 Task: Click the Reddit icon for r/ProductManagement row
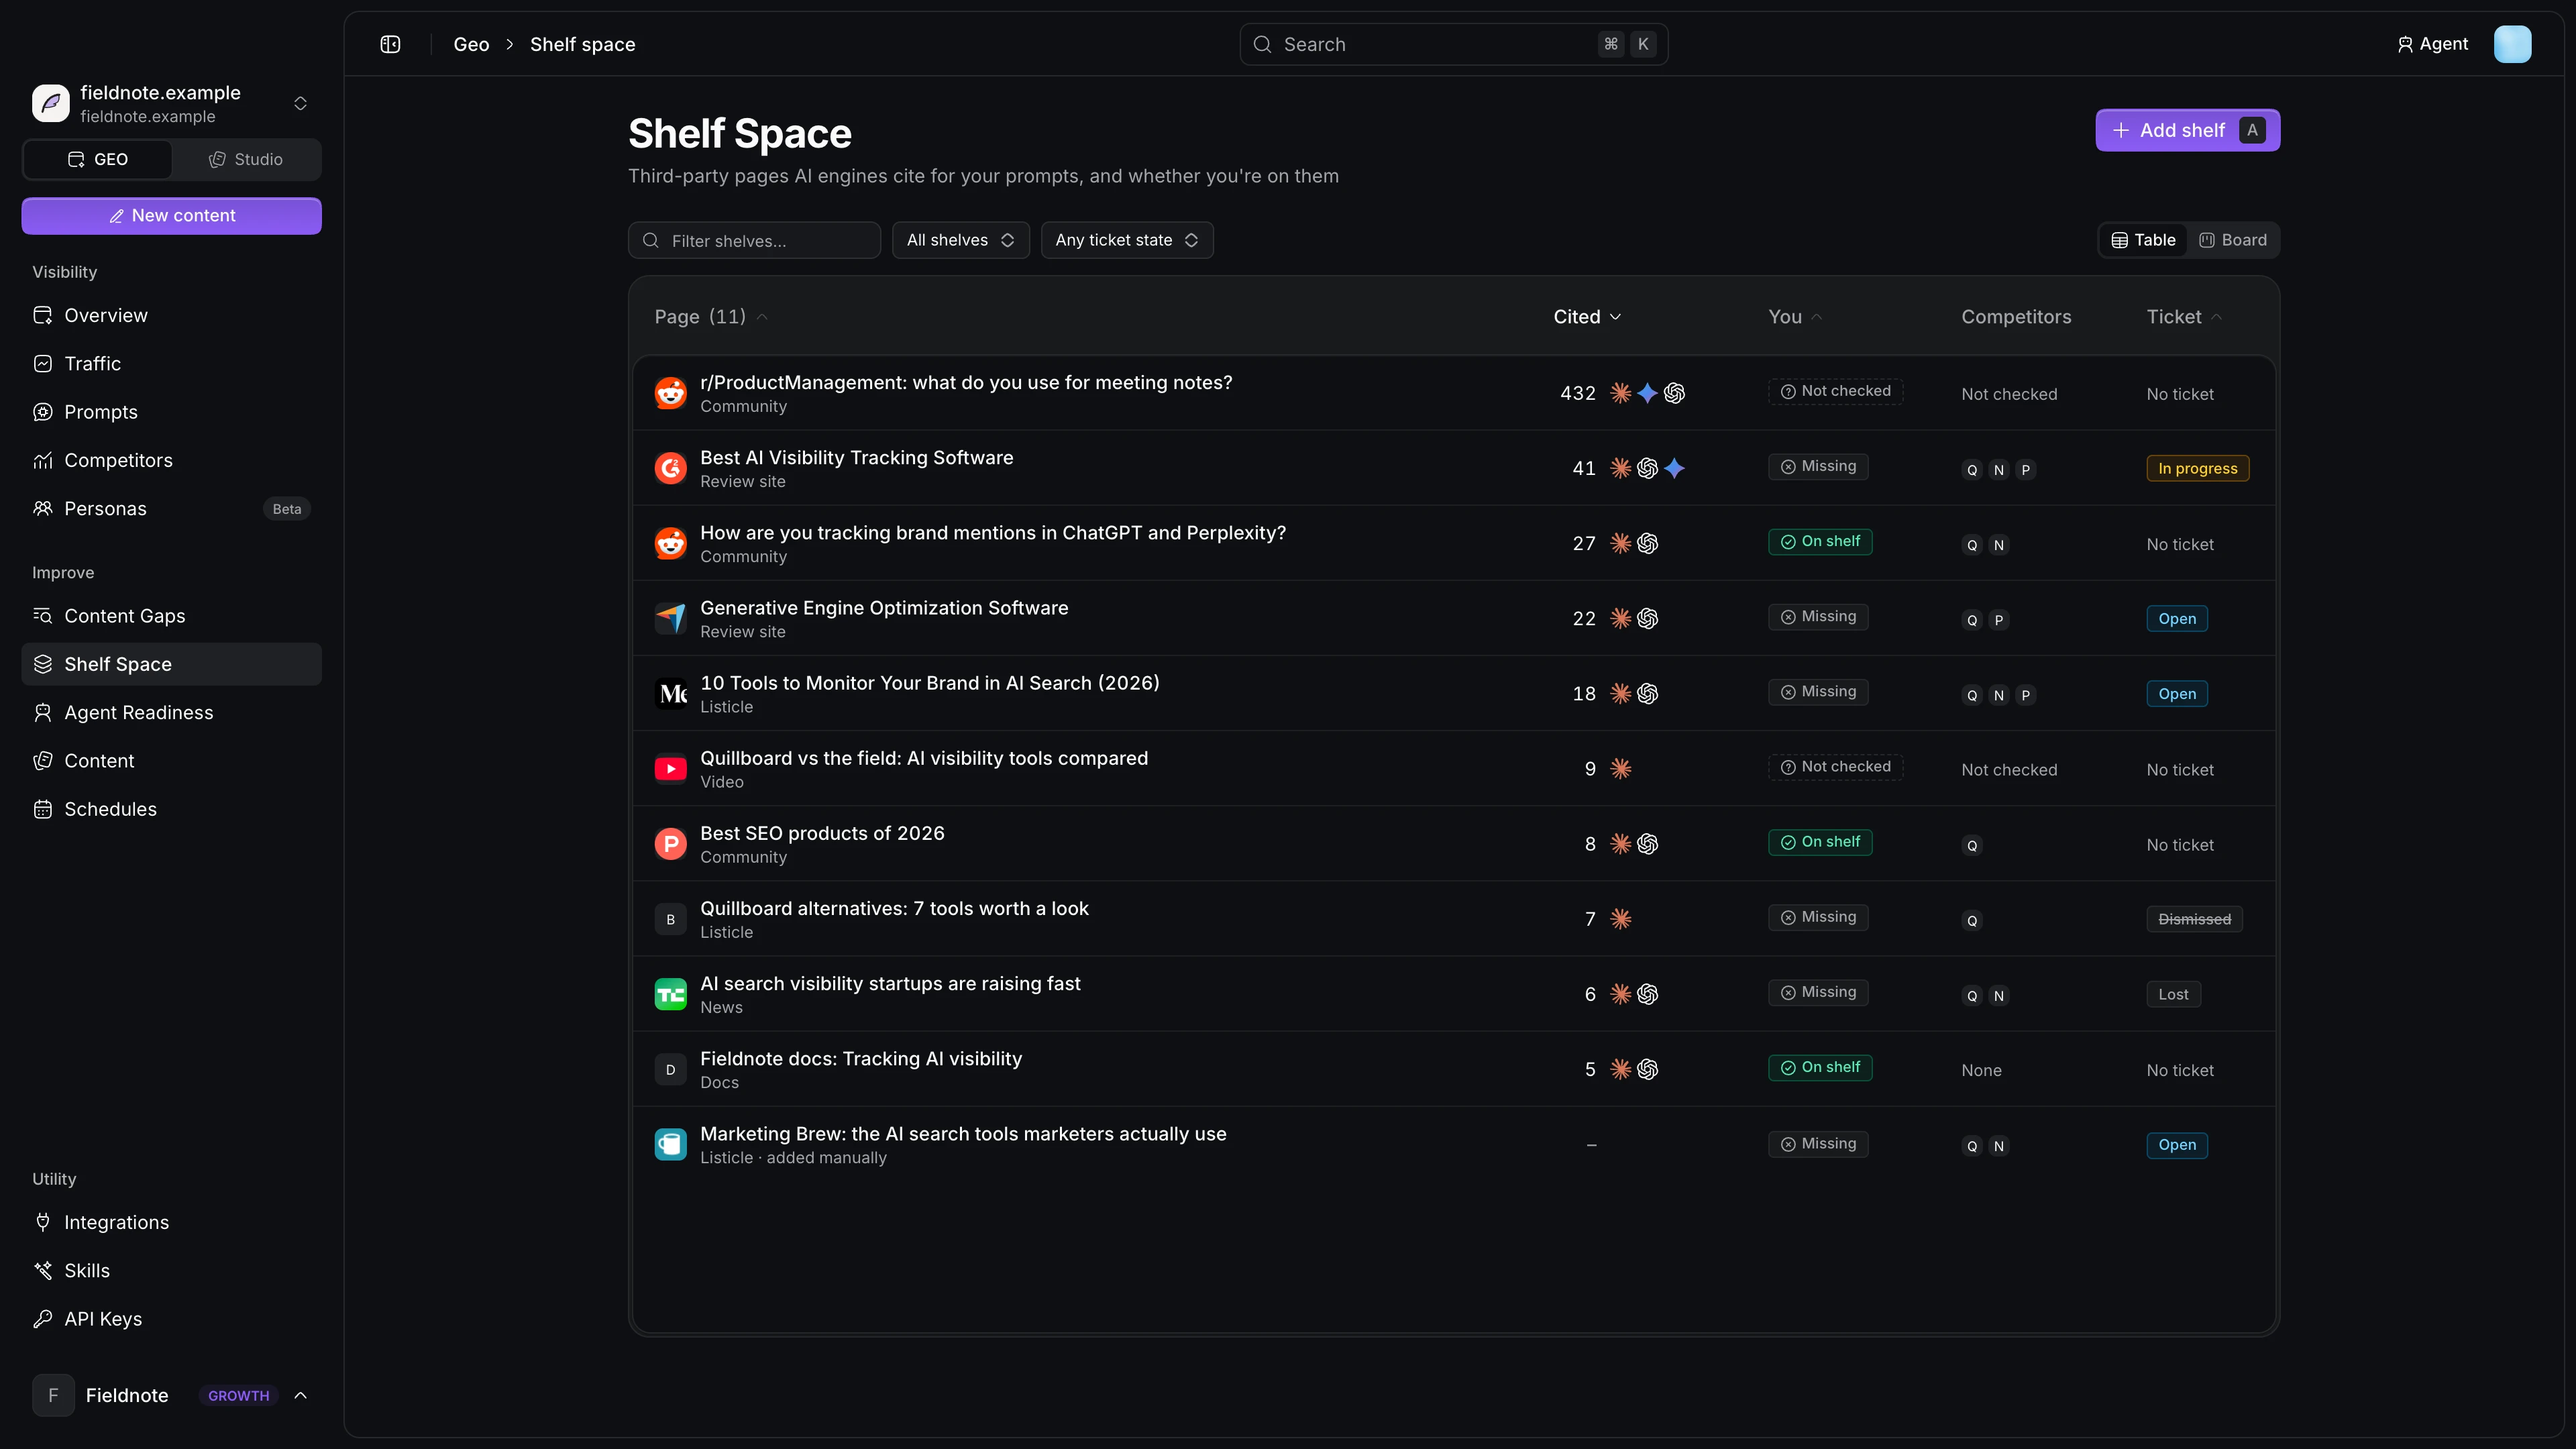670,393
